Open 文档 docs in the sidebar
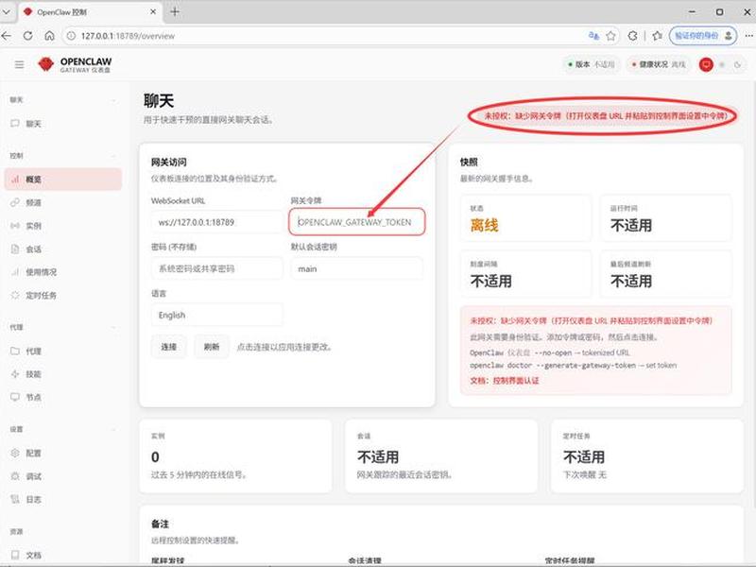Viewport: 756px width, 567px height. click(62, 555)
